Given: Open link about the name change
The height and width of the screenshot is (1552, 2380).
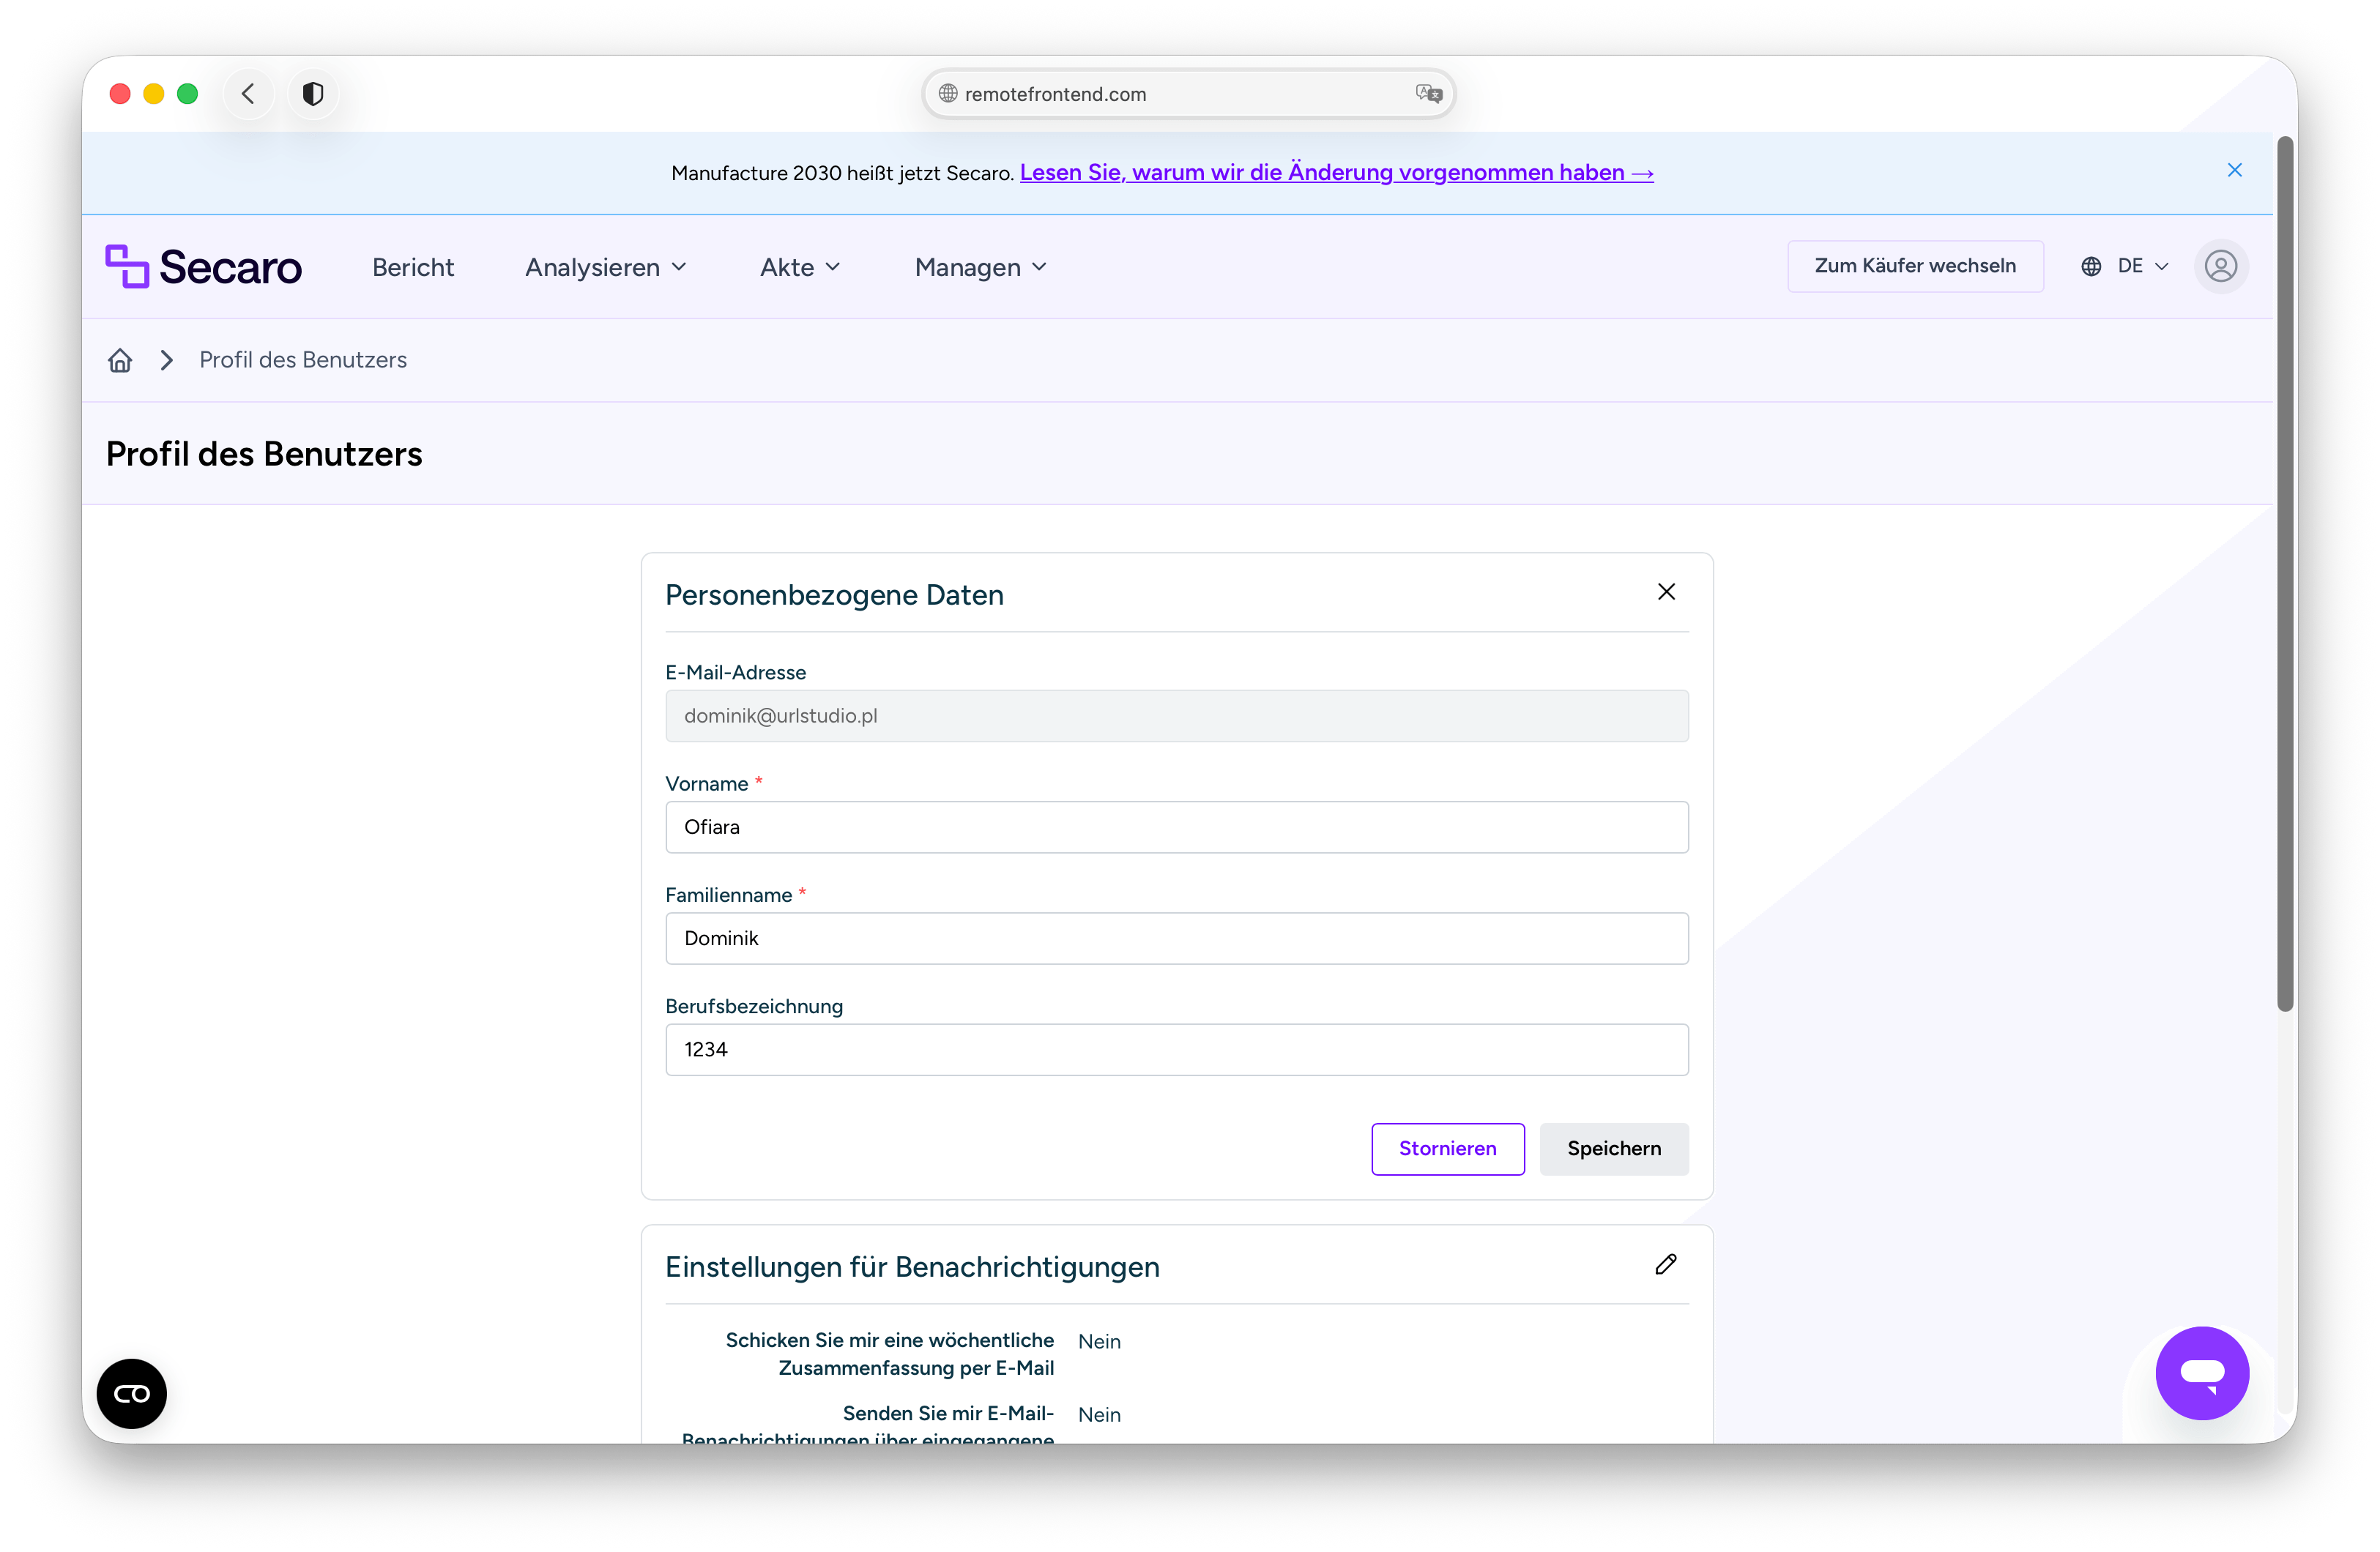Looking at the screenshot, I should pyautogui.click(x=1336, y=173).
